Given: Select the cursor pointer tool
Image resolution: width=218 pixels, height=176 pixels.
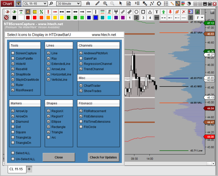Looking at the screenshot, I should [x=121, y=3].
